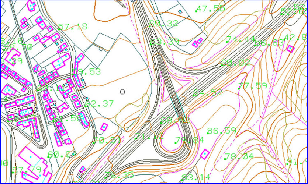Pick the 74.44 elevation label
The image size is (308, 184).
[241, 39]
